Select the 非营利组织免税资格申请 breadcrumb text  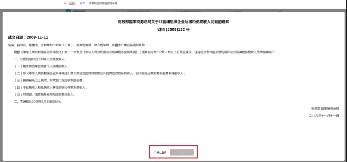pyautogui.click(x=103, y=4)
